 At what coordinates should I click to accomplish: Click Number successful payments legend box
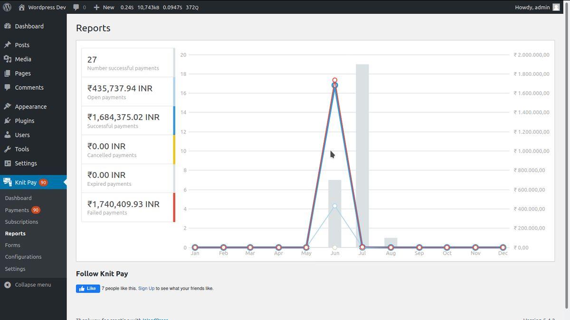[x=127, y=63]
